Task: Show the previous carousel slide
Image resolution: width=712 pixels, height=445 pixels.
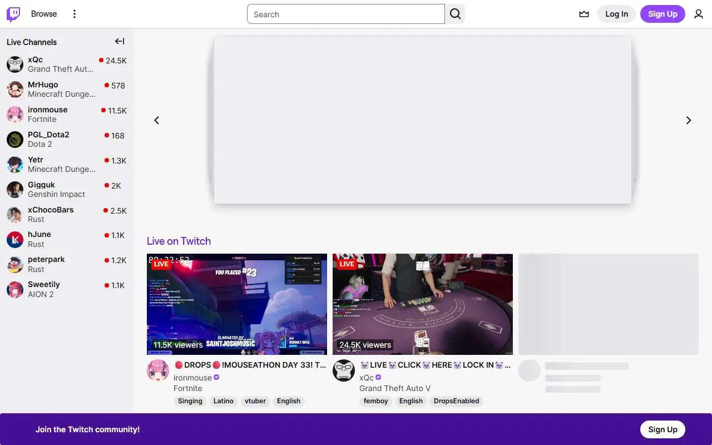Action: click(156, 120)
